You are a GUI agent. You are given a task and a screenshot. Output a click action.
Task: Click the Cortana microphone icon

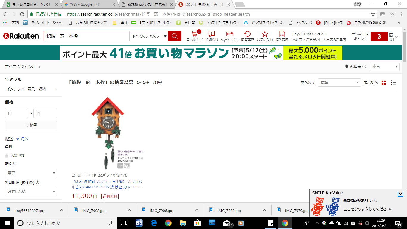[x=111, y=223]
